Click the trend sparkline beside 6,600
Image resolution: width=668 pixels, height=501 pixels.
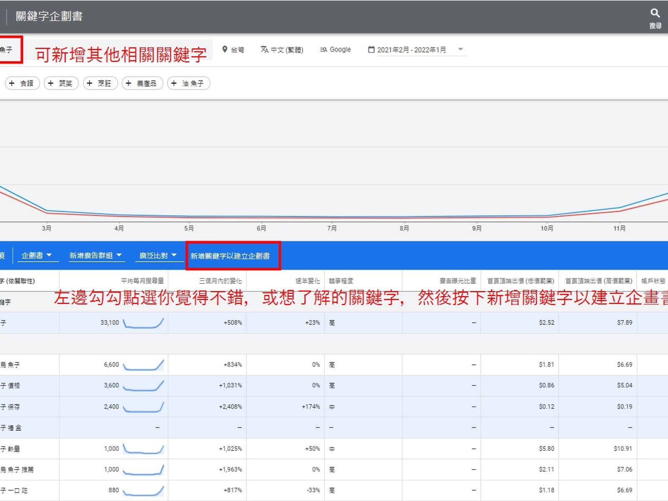coord(143,365)
